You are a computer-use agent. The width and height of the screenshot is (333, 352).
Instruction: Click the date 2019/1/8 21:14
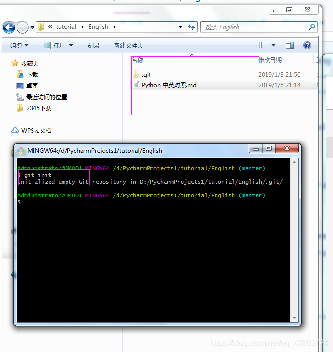(x=279, y=85)
